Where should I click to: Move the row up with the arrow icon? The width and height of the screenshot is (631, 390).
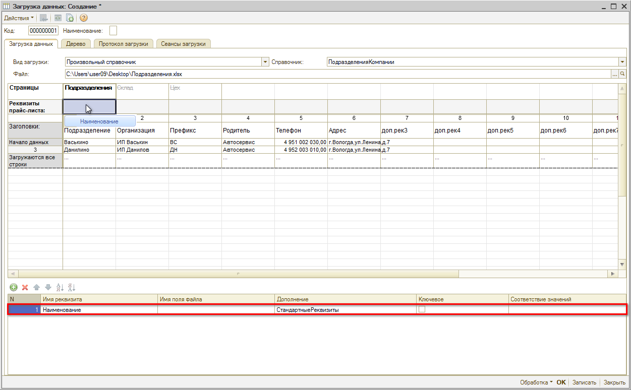[36, 287]
